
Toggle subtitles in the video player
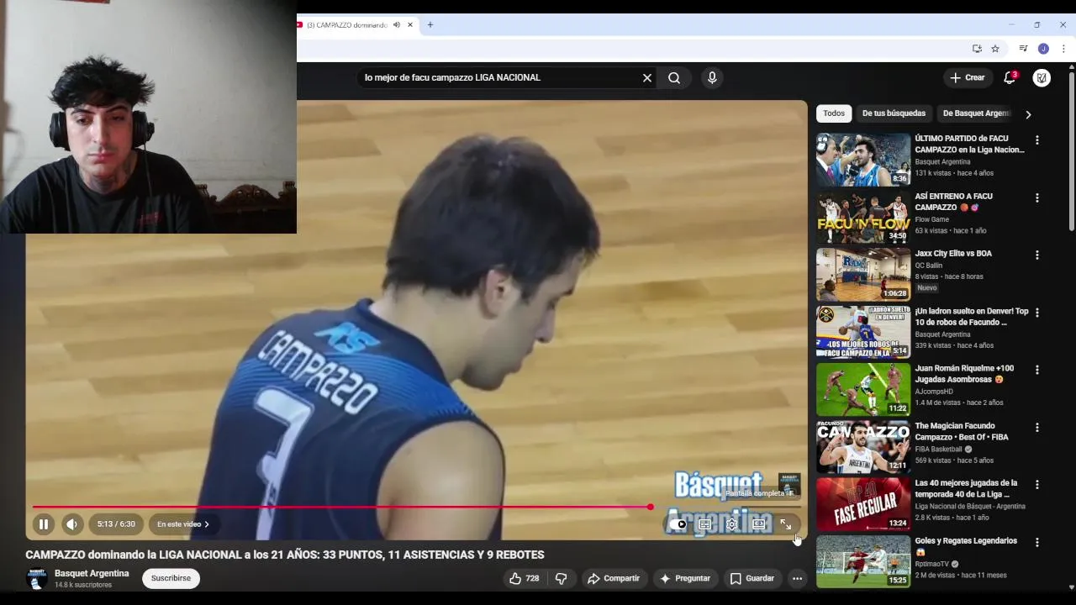[x=705, y=524]
